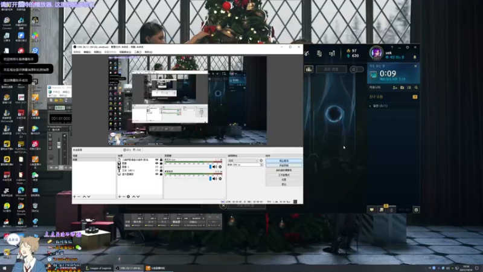The height and width of the screenshot is (272, 483).
Task: Mute mic/Aux channel speaker icon in mixer
Action: click(x=215, y=167)
